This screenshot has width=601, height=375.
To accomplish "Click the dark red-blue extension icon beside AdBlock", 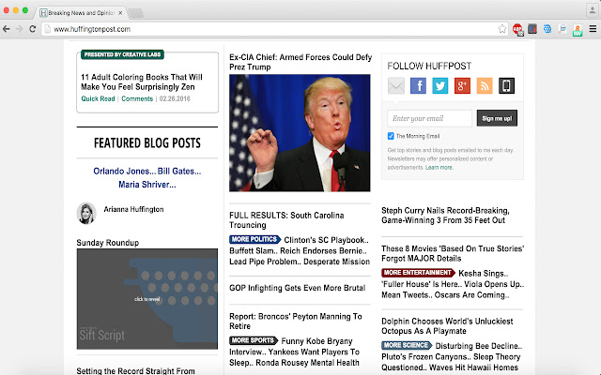I will (x=532, y=29).
